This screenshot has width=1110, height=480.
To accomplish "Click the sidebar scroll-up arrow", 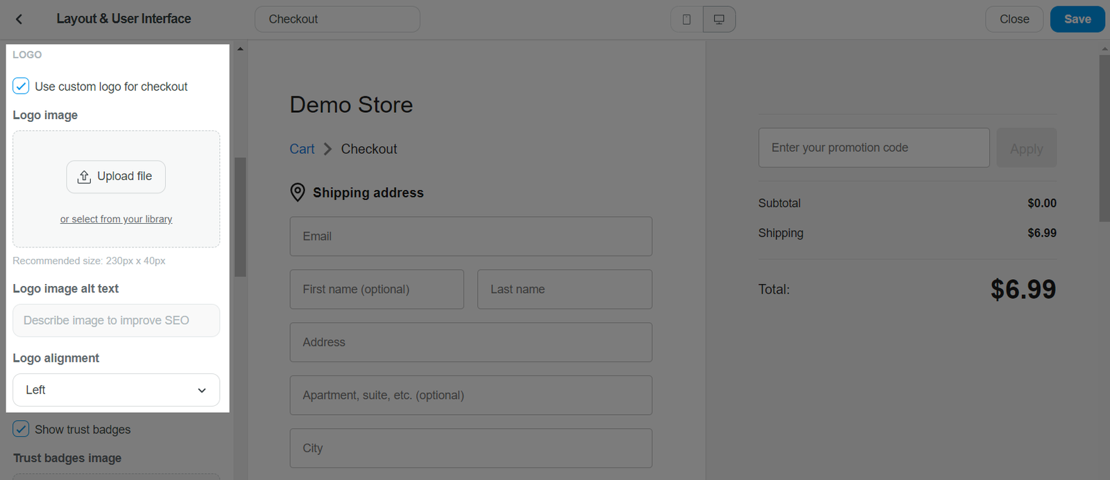I will point(240,49).
